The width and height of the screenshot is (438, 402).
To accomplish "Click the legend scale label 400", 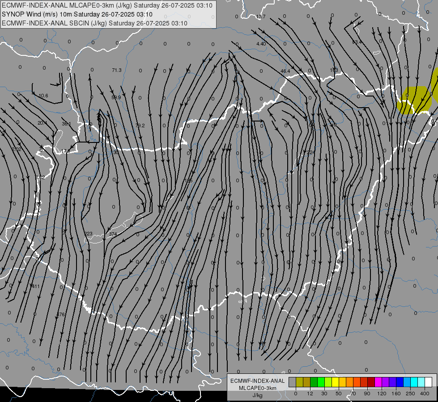I will click(425, 394).
